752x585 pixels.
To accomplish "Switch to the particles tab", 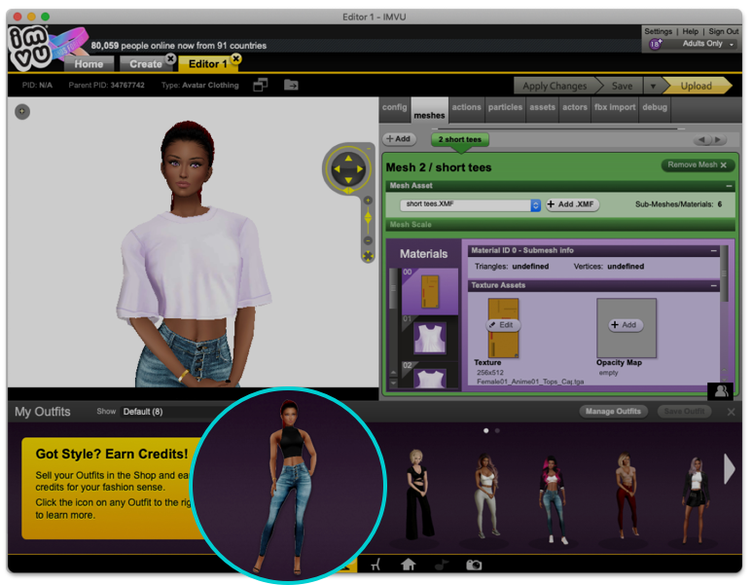I will pos(505,107).
